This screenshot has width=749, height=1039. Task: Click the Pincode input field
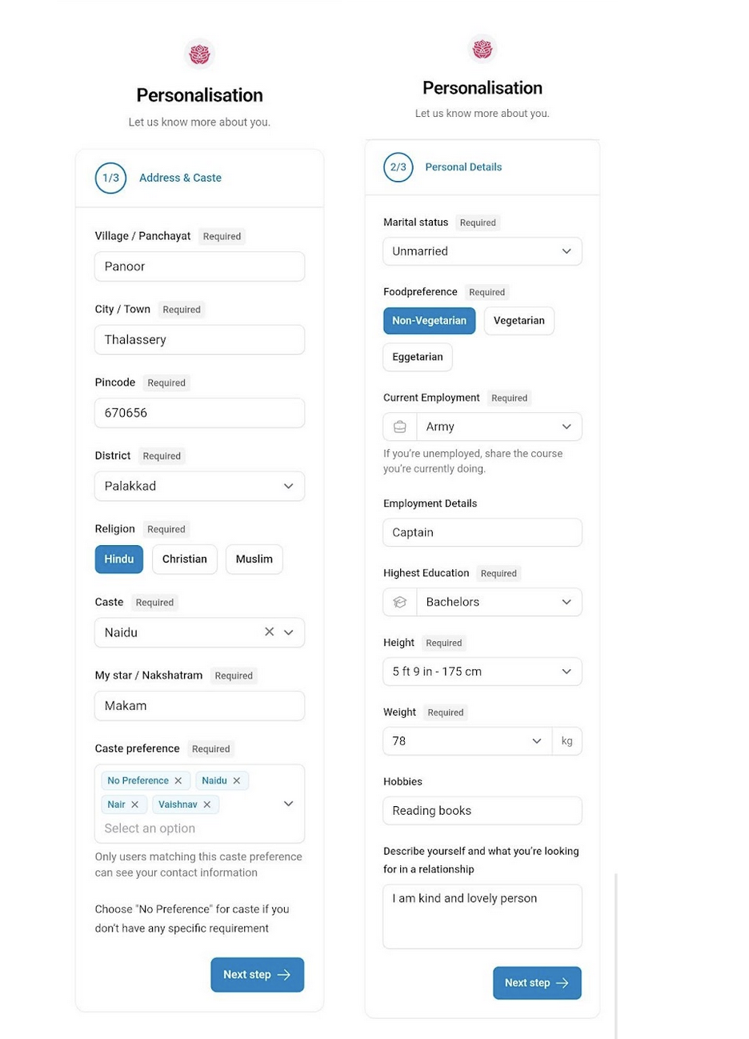click(x=199, y=413)
